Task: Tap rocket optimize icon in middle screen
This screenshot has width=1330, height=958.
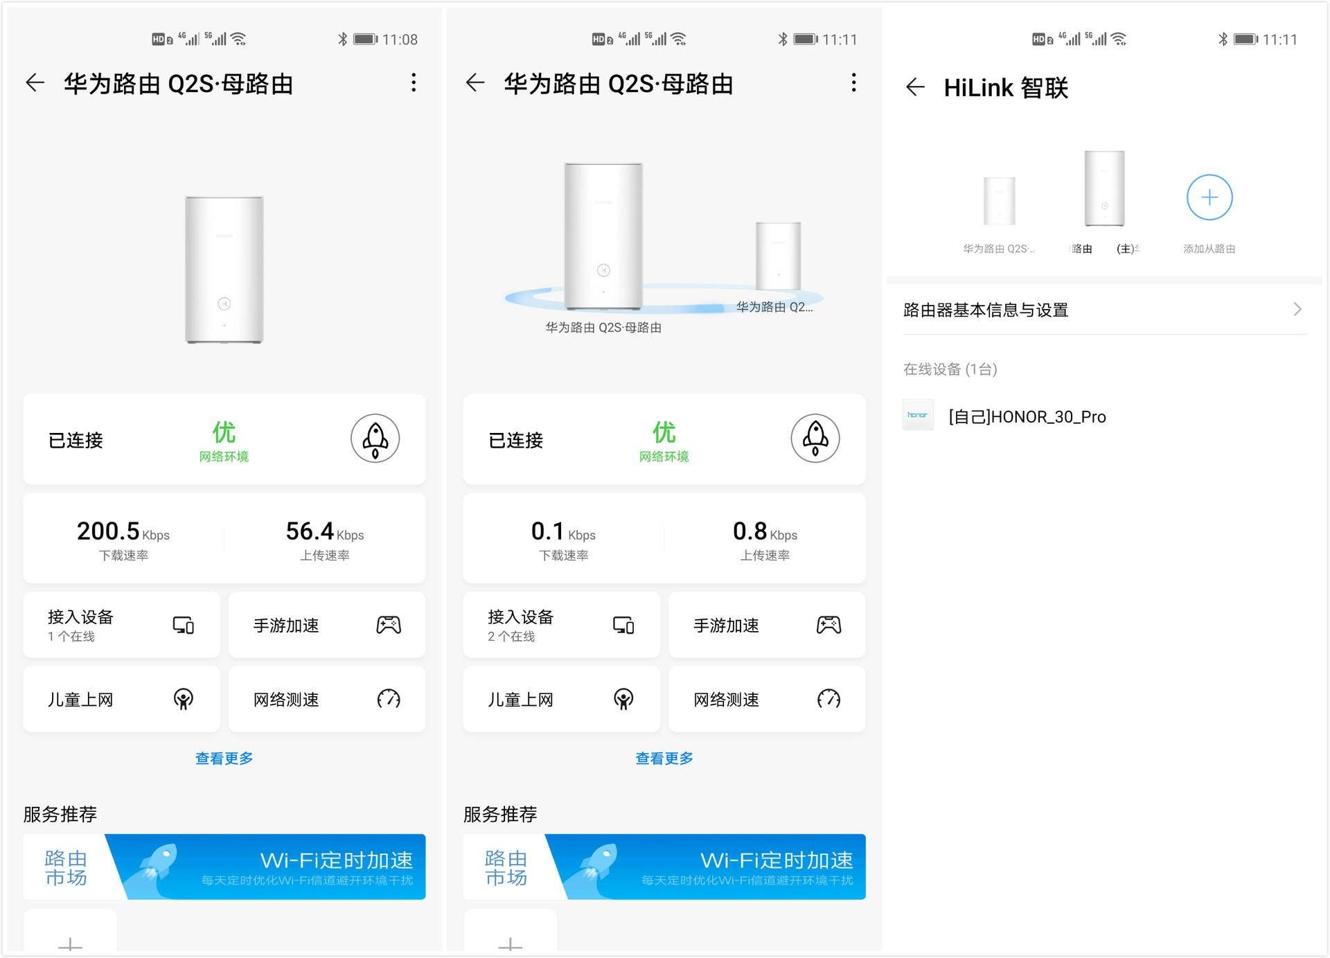Action: pos(815,438)
